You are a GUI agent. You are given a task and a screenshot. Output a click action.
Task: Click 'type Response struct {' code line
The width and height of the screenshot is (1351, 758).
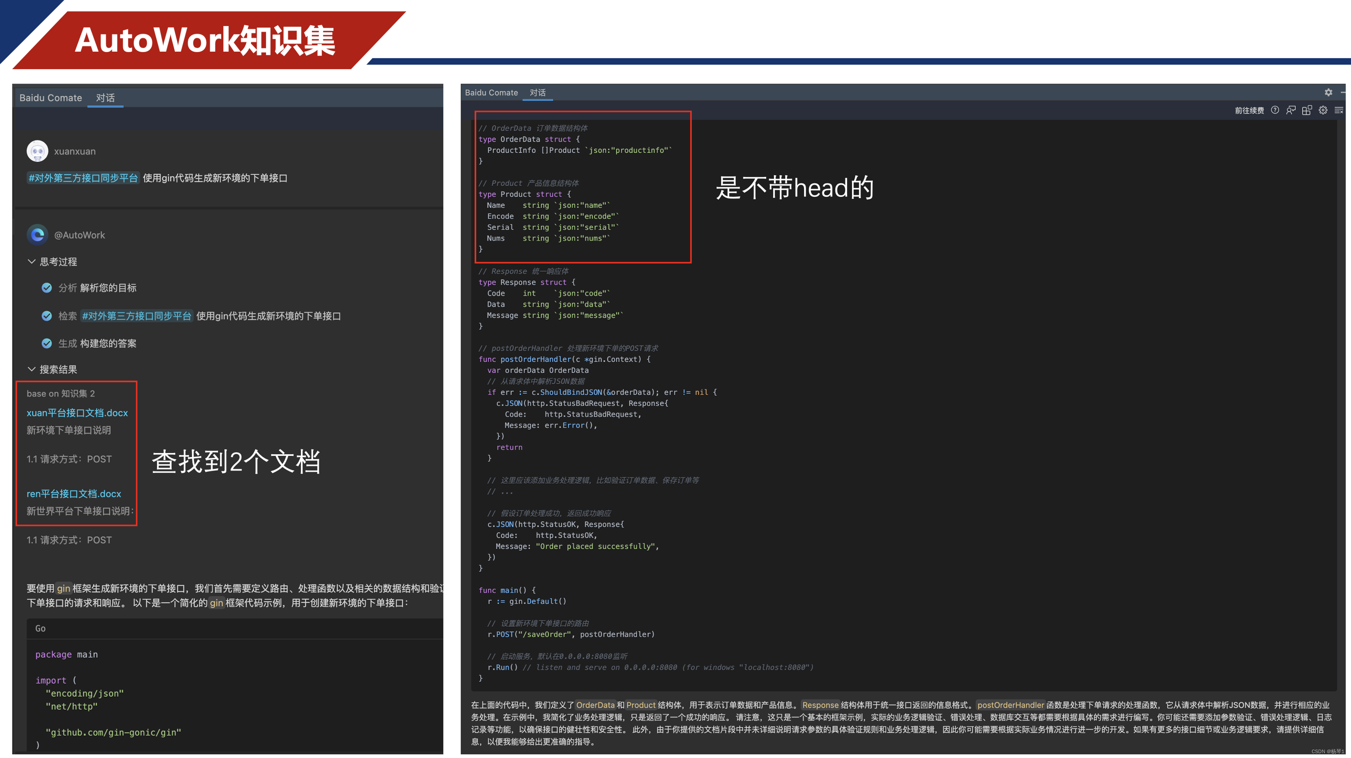click(x=527, y=282)
